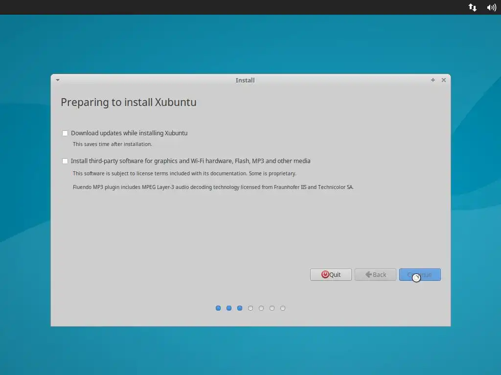Maximize the Install window with the plus icon
Image resolution: width=501 pixels, height=375 pixels.
click(433, 80)
